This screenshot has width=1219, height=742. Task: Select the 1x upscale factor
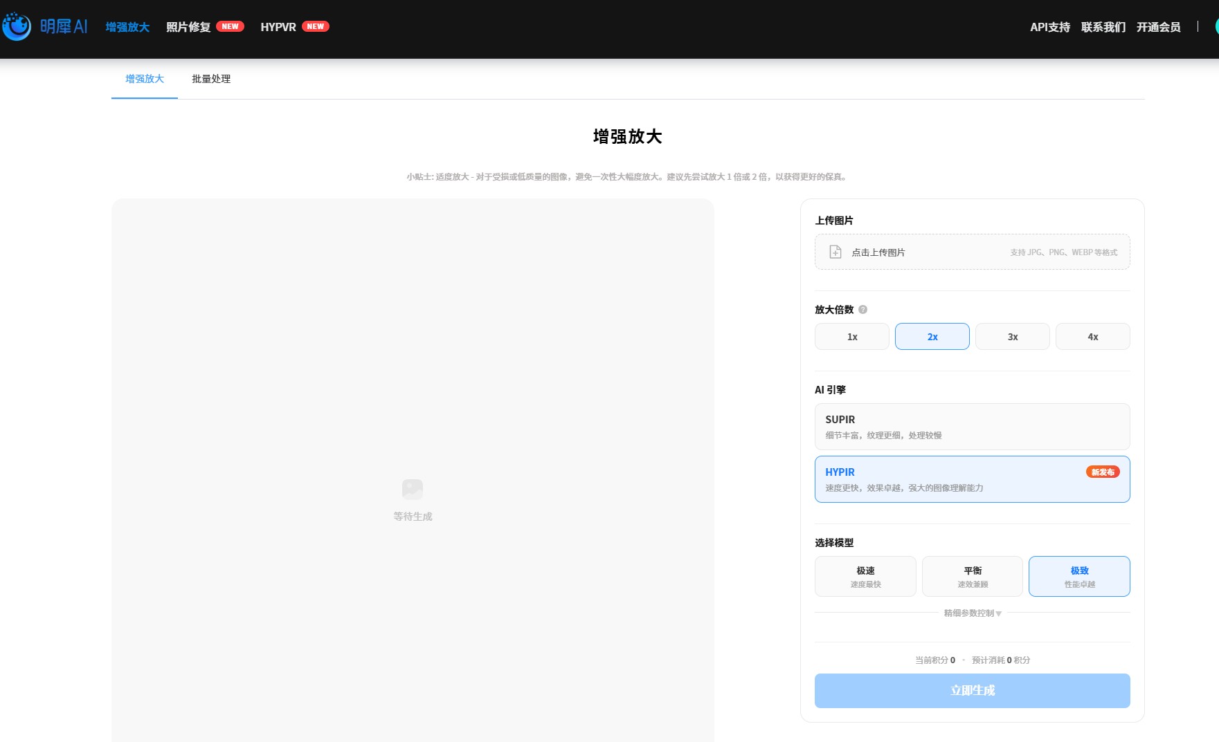click(851, 337)
